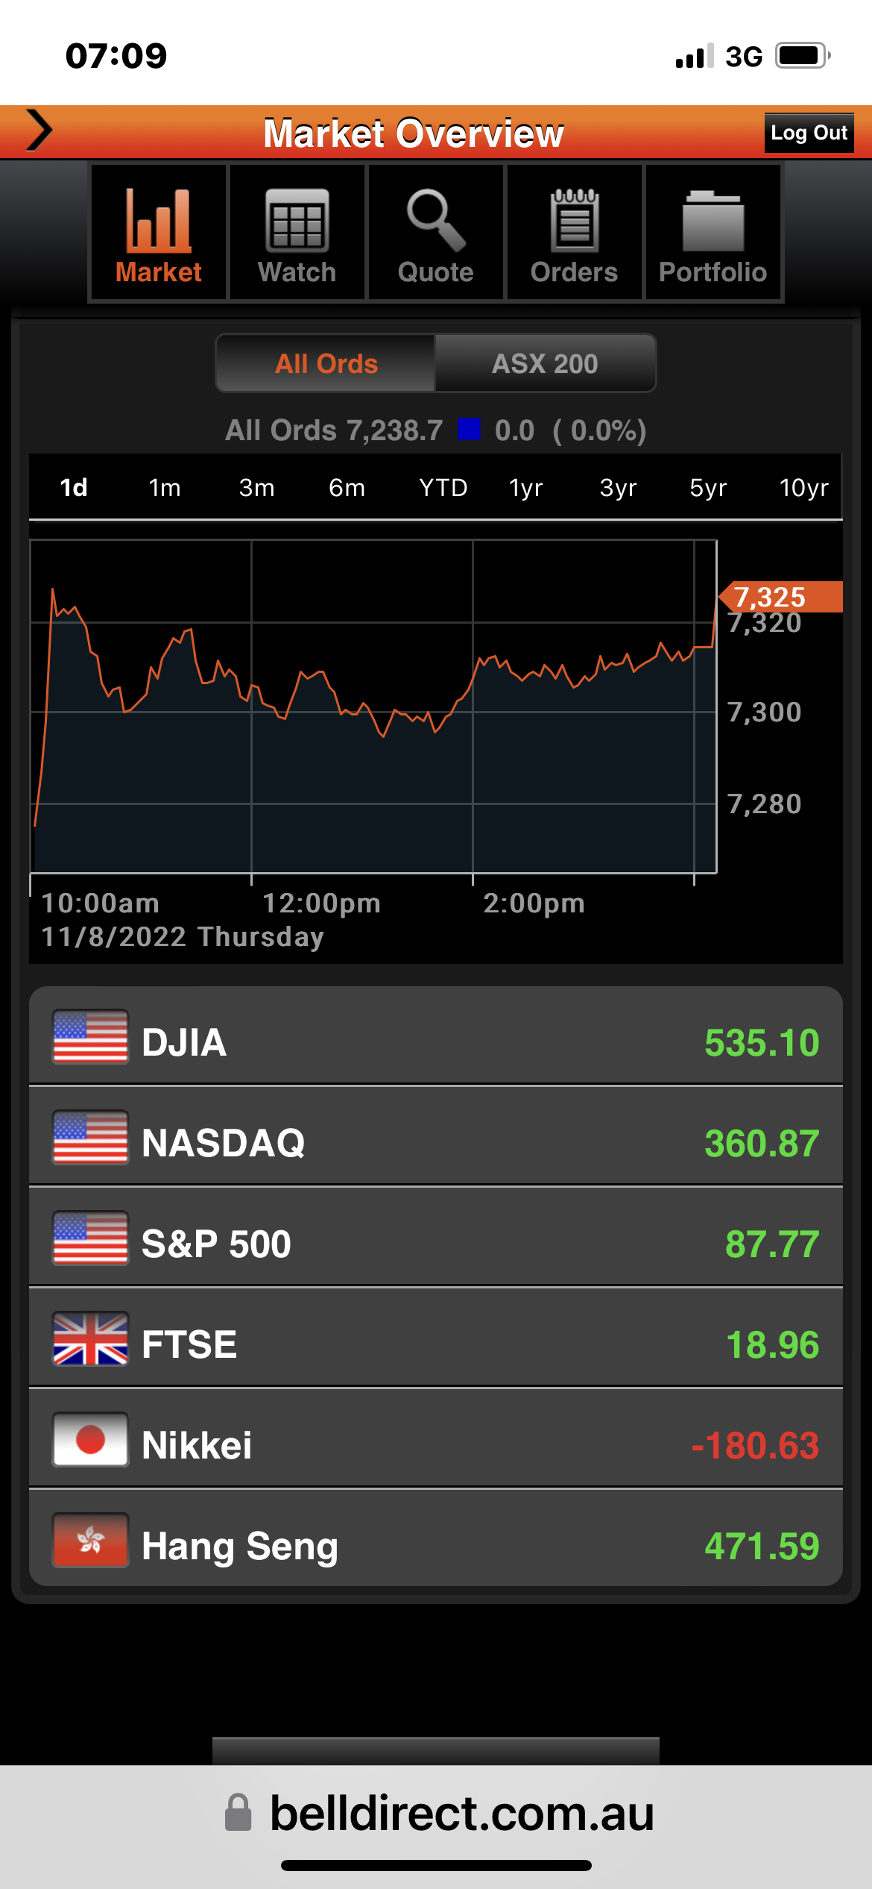Switch chart to the YTD tab

[443, 488]
